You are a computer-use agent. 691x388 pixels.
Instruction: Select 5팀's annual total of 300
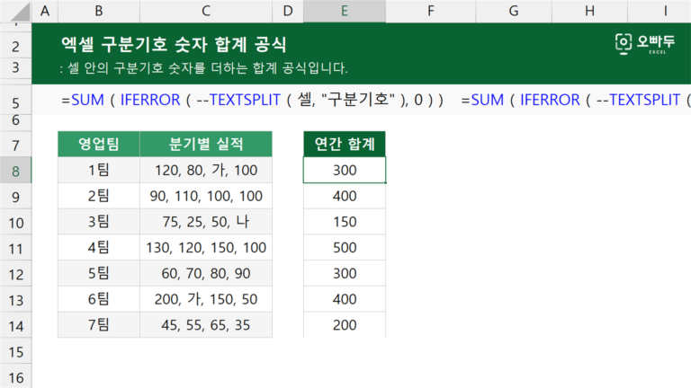point(345,273)
